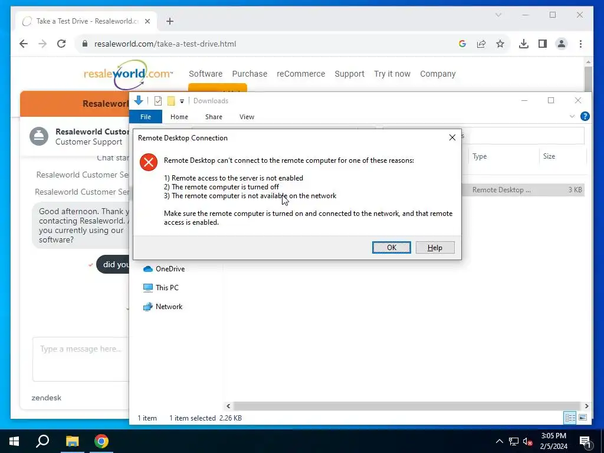The image size is (604, 453).
Task: Open Chrome three-dot menu
Action: [x=580, y=44]
